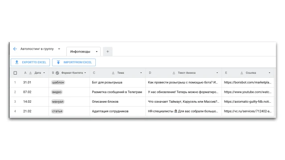Viewport: 285px width, 160px height.
Task: Go back using the blue arrow
Action: [15, 49]
